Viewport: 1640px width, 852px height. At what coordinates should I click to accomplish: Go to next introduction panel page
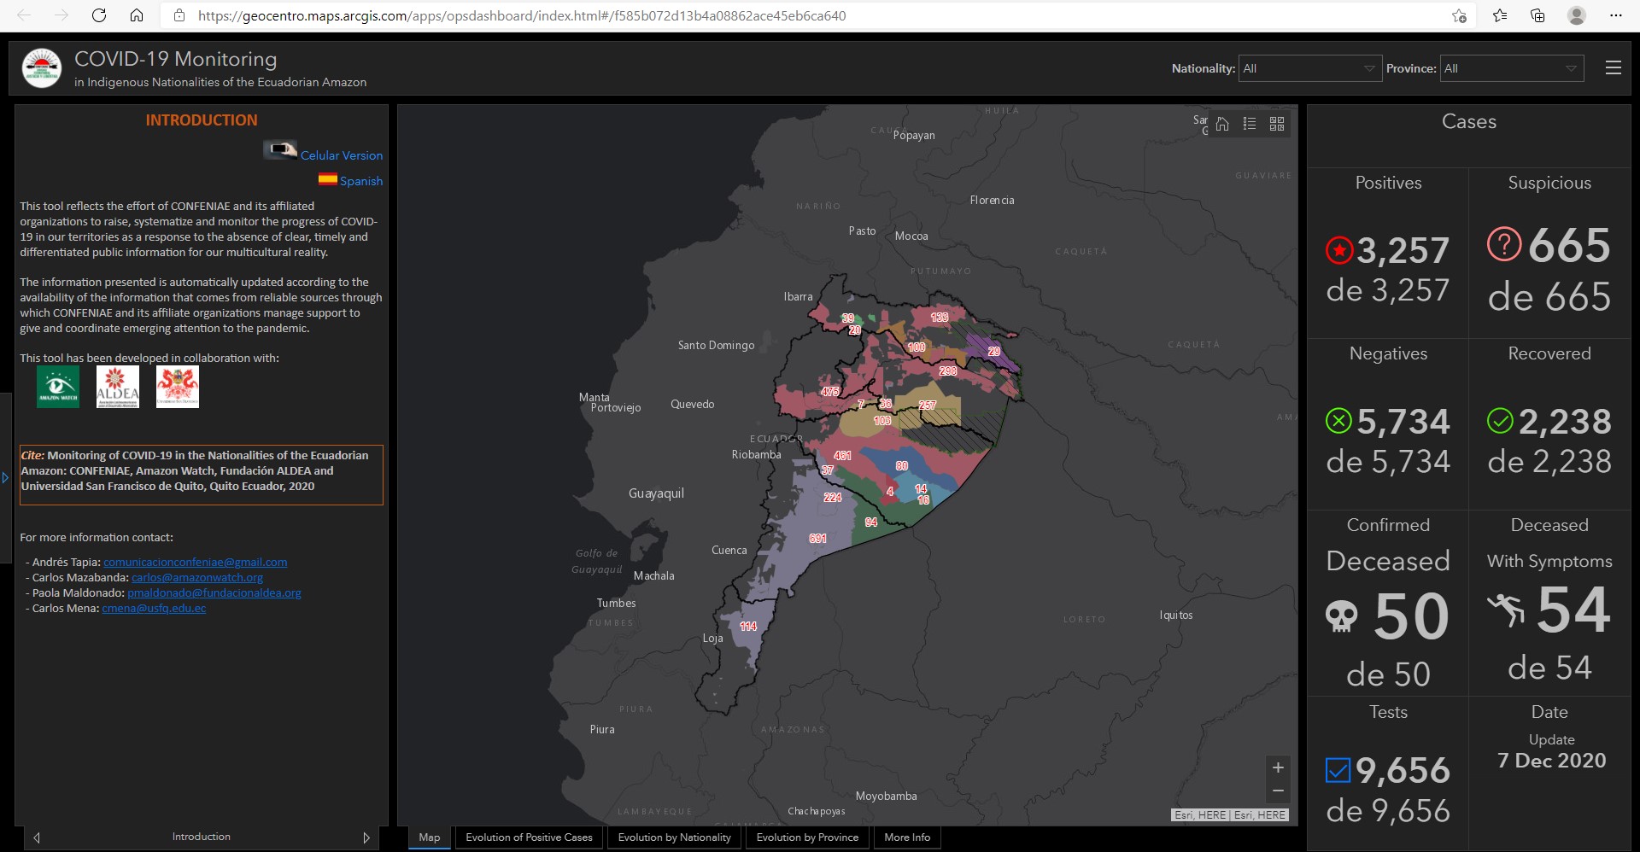click(x=366, y=837)
